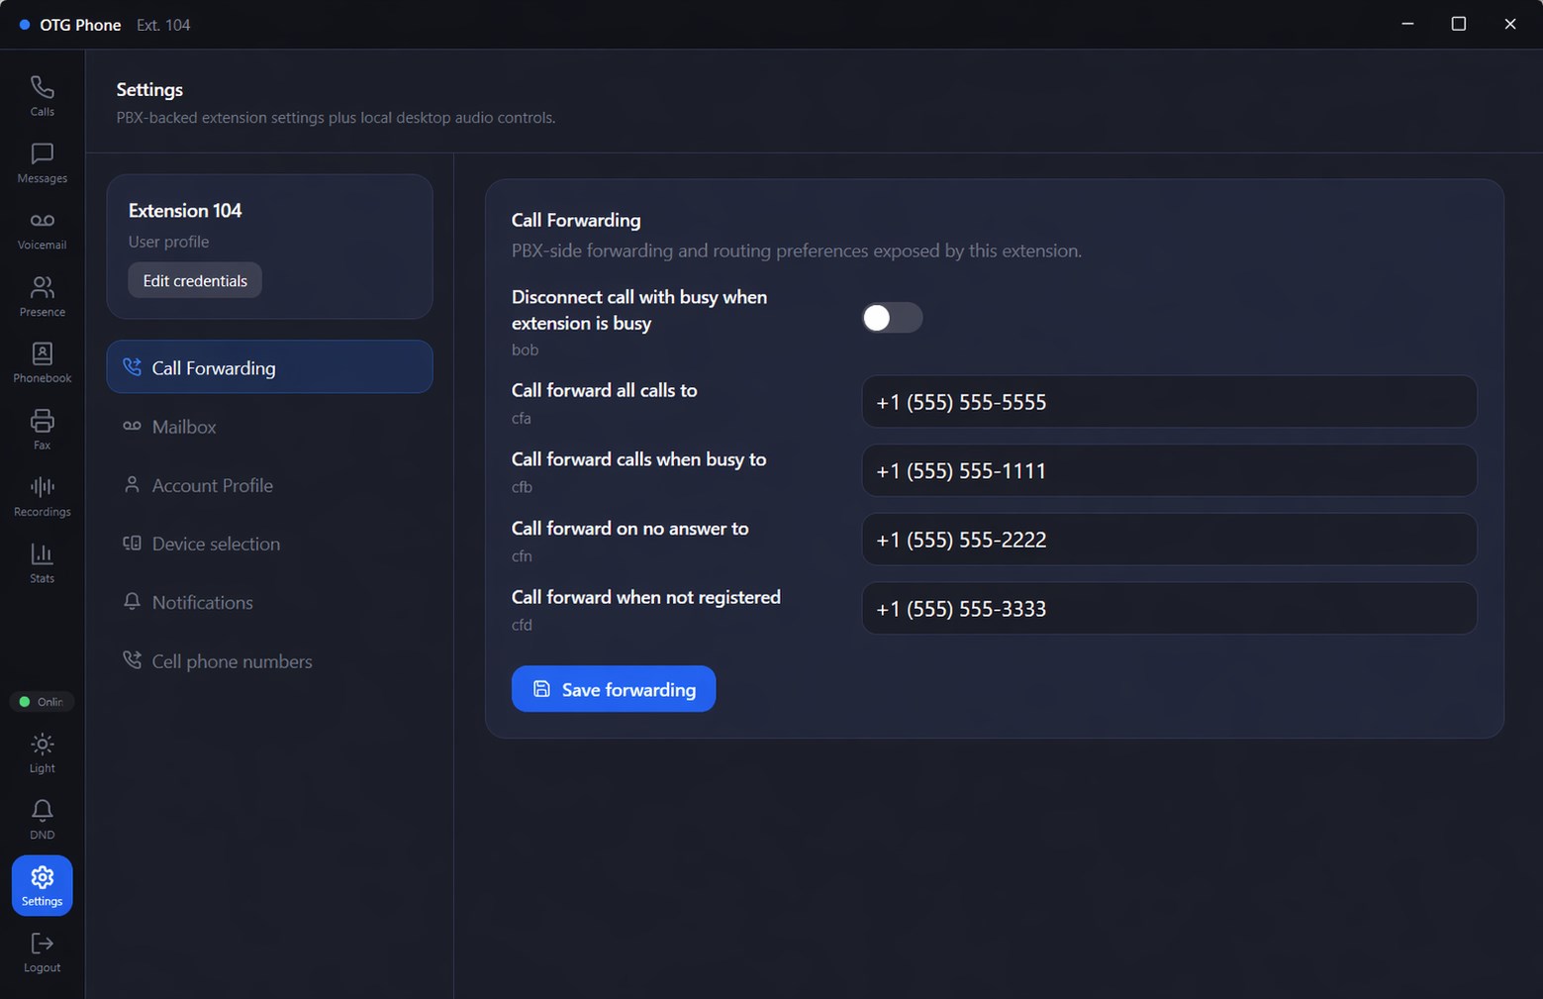Click the 'cfn' field code label
Screen dimensions: 1543x999
coord(522,556)
